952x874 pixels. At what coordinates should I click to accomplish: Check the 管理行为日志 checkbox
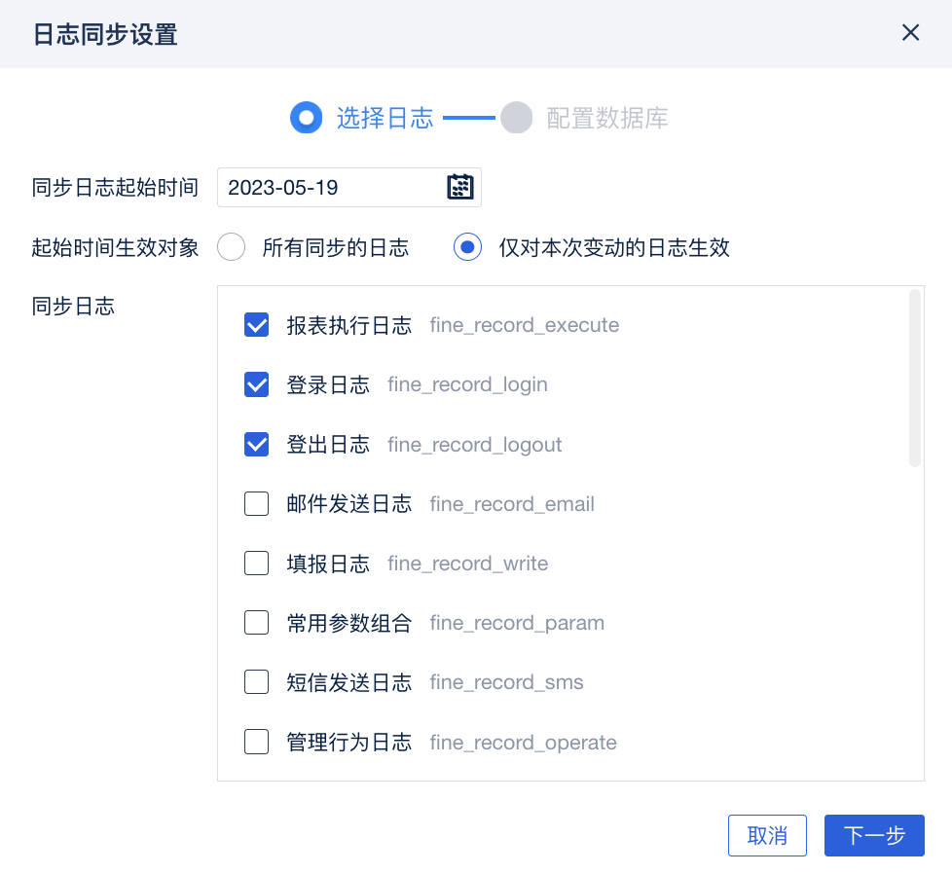(257, 743)
